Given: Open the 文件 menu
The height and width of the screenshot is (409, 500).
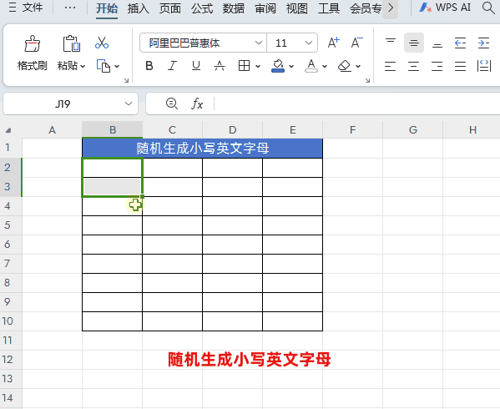Looking at the screenshot, I should click(x=33, y=8).
